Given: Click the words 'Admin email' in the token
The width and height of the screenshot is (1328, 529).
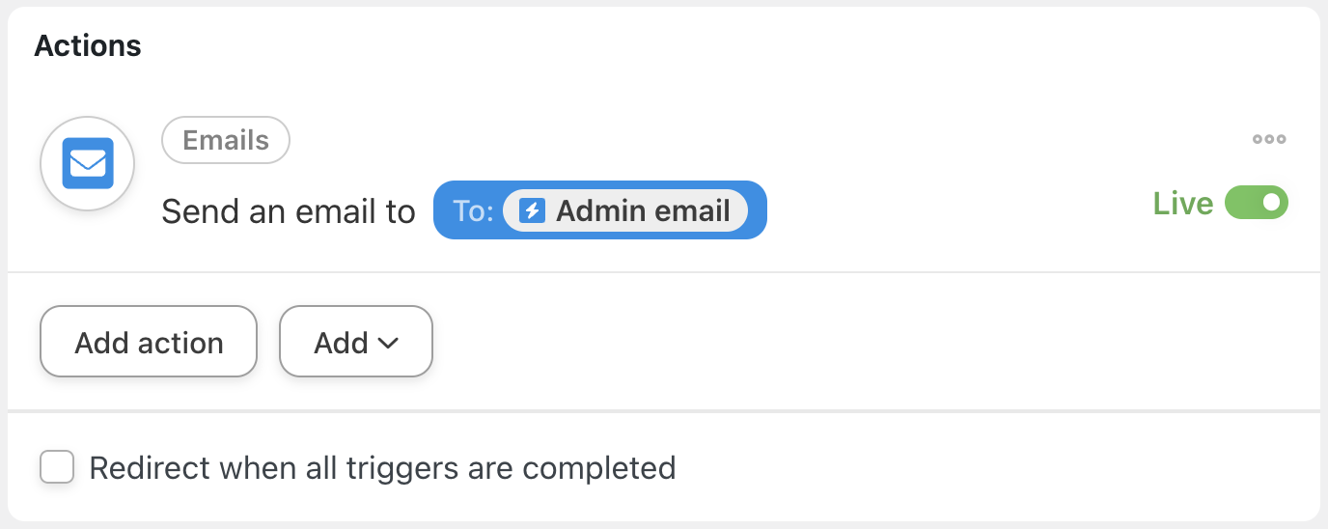Looking at the screenshot, I should click(643, 210).
